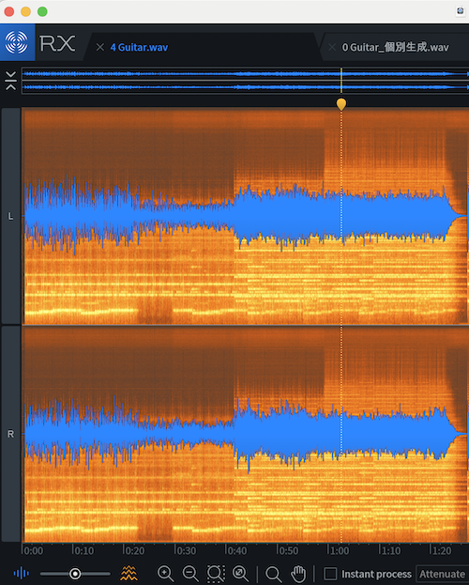Switch to the 0 Guitar_個別生成.wav tab
This screenshot has height=585, width=469.
395,47
